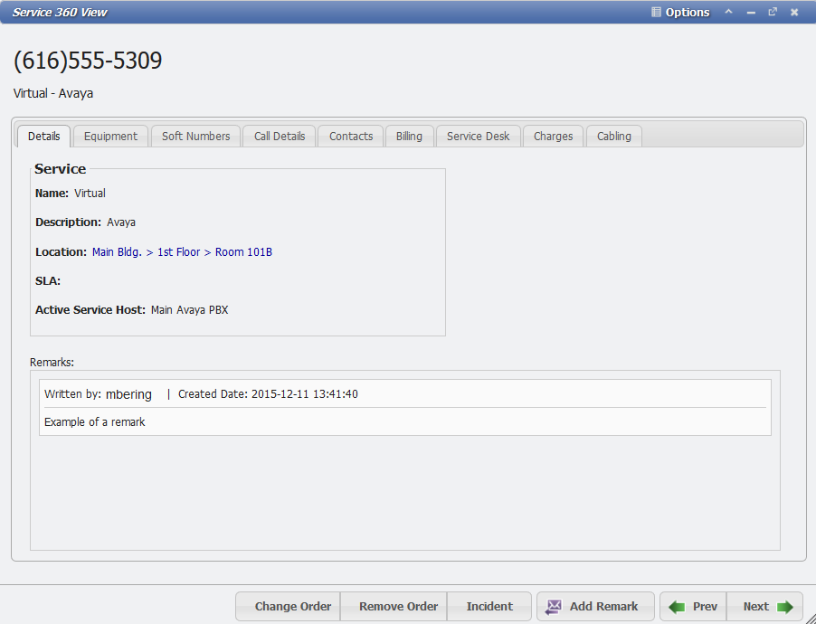Click the 1st Floor location link

[178, 251]
